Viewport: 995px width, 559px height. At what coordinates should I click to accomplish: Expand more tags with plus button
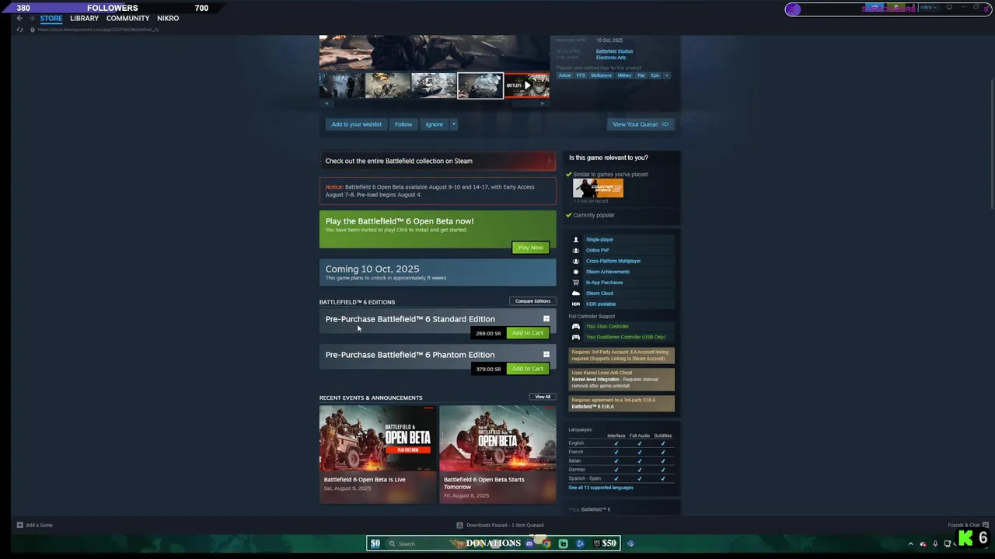coord(666,75)
